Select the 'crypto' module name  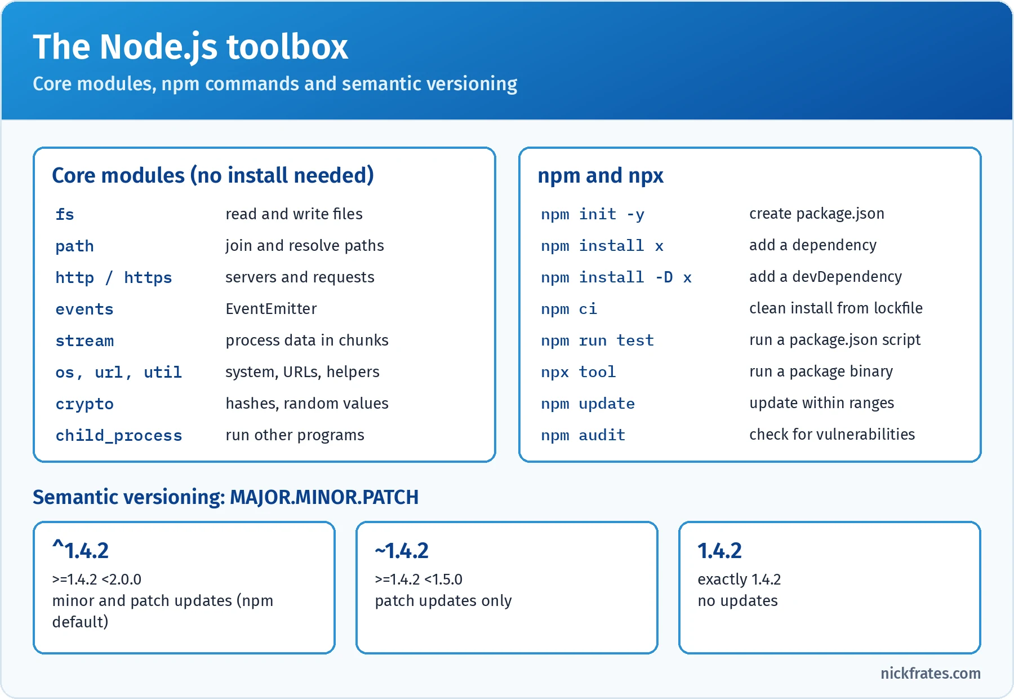tap(84, 404)
